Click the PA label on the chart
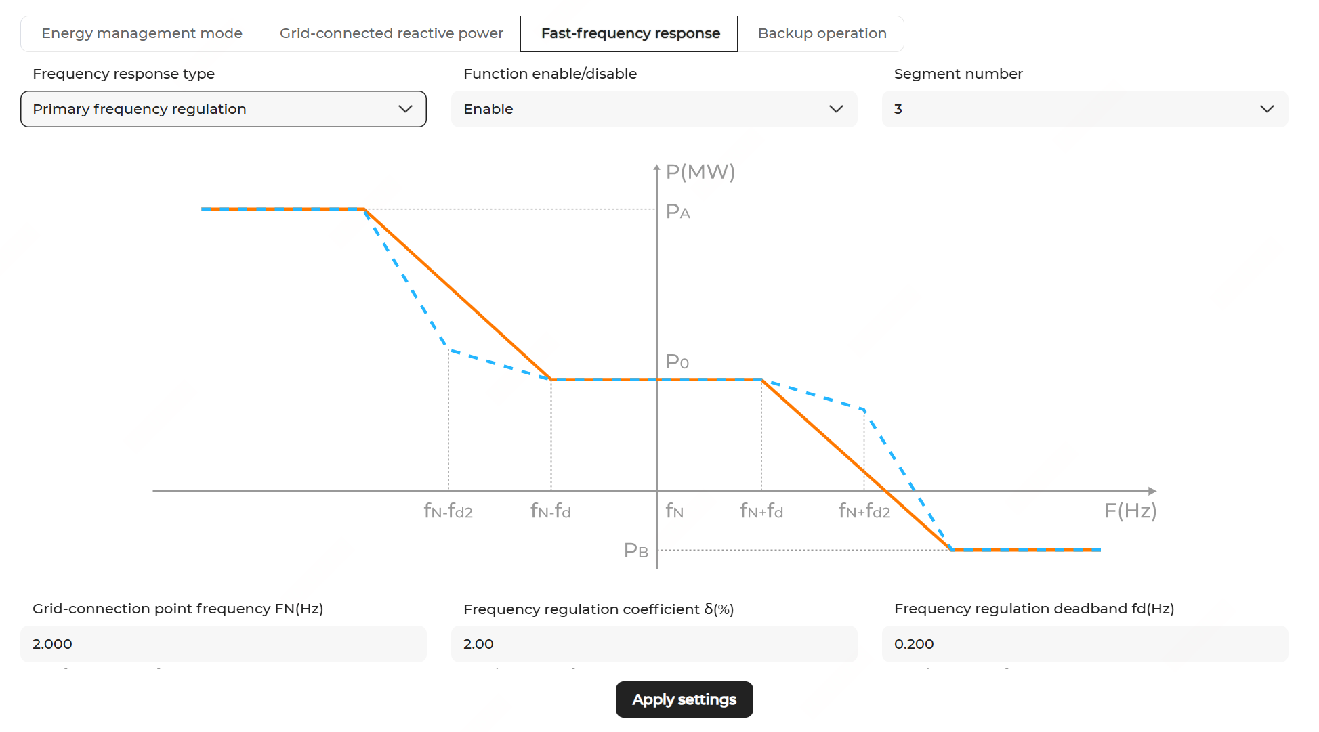The image size is (1319, 732). (x=678, y=212)
